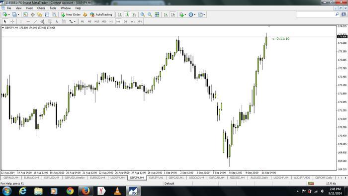348x196 pixels.
Task: Open the Charts menu
Action: coord(41,8)
